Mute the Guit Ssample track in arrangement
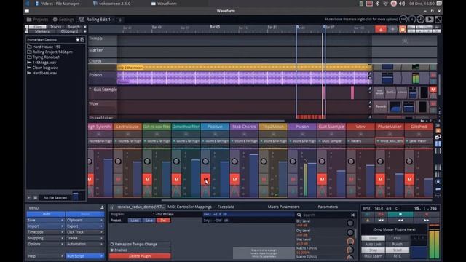 coord(433,89)
